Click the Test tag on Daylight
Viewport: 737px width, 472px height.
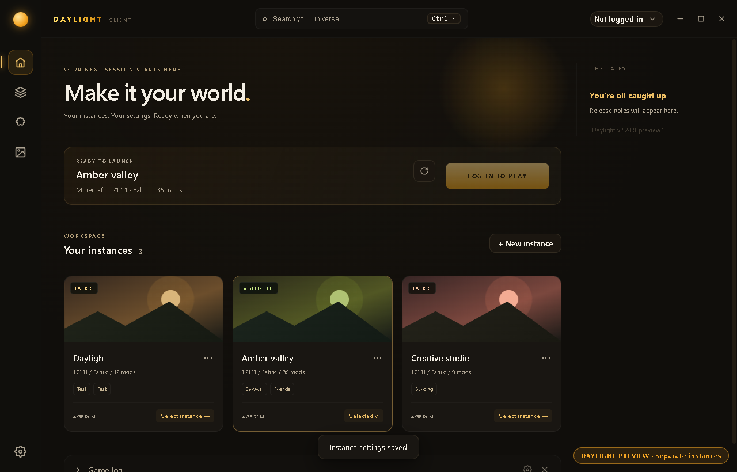(82, 389)
